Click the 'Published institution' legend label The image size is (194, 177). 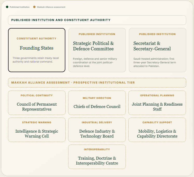pos(19,7)
